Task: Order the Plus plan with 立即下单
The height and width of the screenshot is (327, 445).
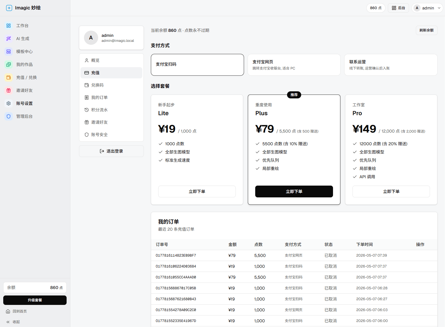Action: tap(294, 191)
